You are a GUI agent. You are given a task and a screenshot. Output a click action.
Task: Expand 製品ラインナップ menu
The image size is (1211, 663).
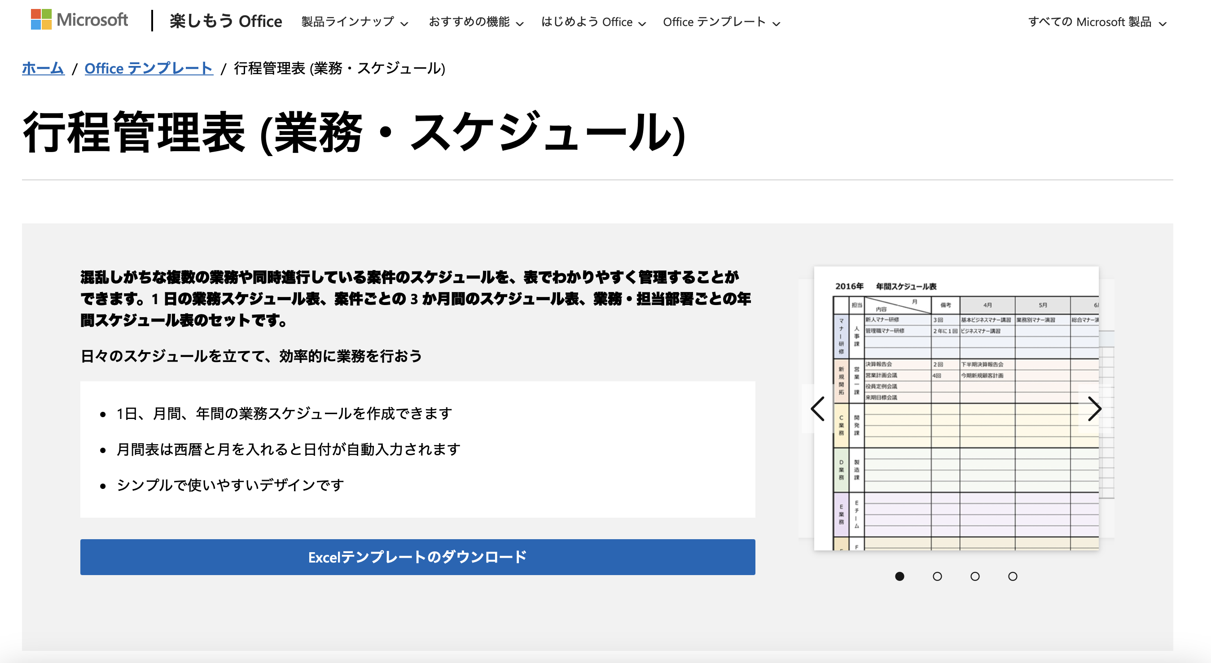click(355, 22)
